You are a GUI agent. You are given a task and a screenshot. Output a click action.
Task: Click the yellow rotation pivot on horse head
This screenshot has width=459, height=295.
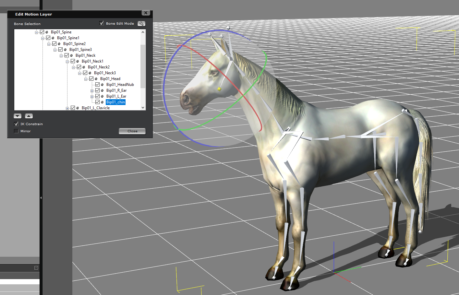pos(219,88)
